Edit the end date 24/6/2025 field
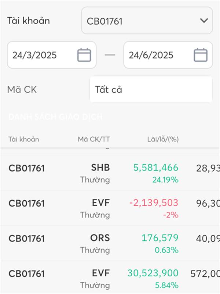Image resolution: width=220 pixels, height=294 pixels. click(x=168, y=55)
